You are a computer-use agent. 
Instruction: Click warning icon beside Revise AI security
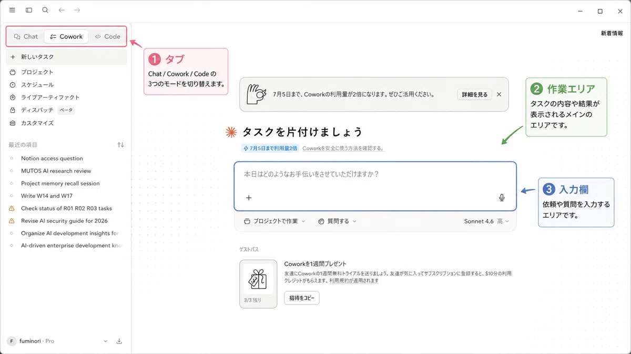coord(12,221)
